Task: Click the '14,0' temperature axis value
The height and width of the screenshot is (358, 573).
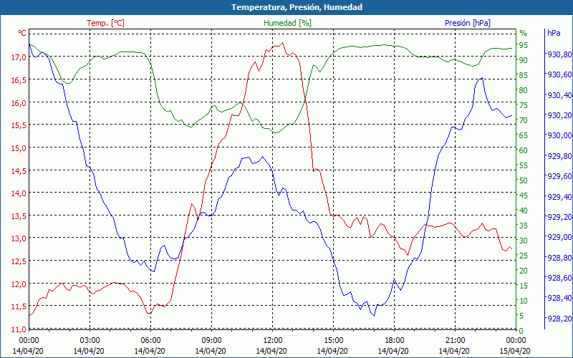Action: pyautogui.click(x=20, y=193)
